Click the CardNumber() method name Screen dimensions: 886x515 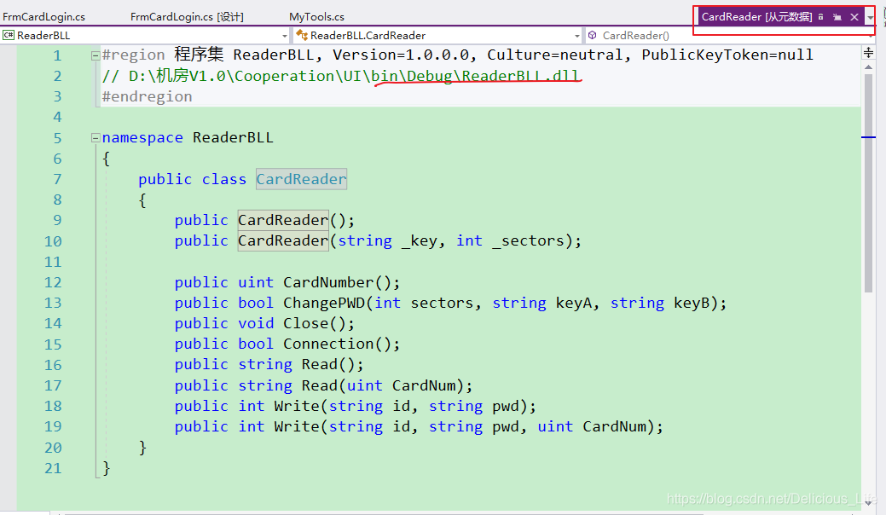point(328,281)
